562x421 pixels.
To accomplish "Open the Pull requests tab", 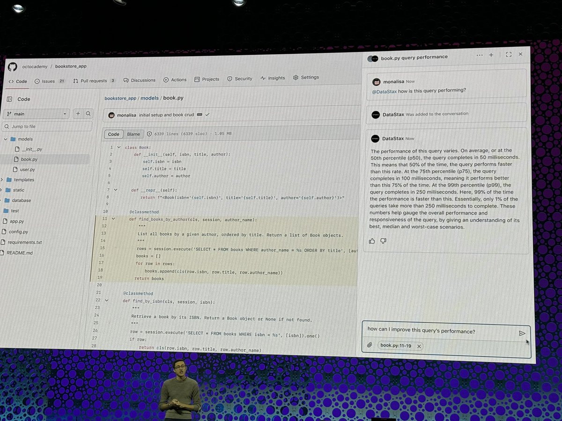I will point(94,80).
